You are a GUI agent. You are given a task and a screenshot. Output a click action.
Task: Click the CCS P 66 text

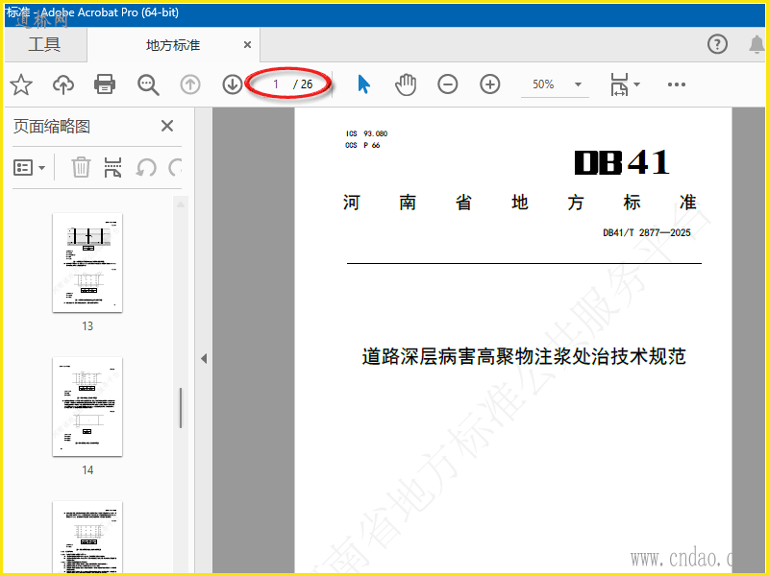click(362, 145)
